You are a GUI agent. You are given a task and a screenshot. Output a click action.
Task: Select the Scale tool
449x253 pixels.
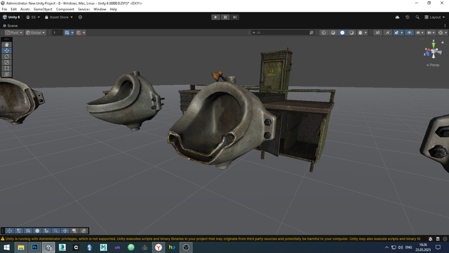point(6,62)
